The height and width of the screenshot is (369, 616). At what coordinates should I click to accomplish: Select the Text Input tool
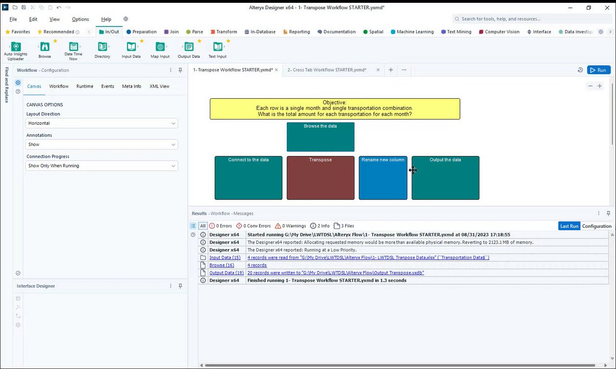(218, 50)
